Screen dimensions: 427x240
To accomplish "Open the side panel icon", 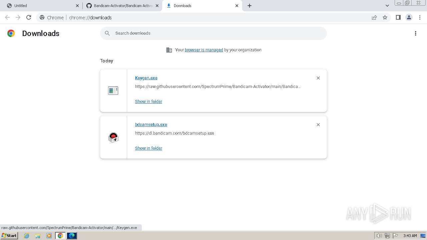I will 398,17.
